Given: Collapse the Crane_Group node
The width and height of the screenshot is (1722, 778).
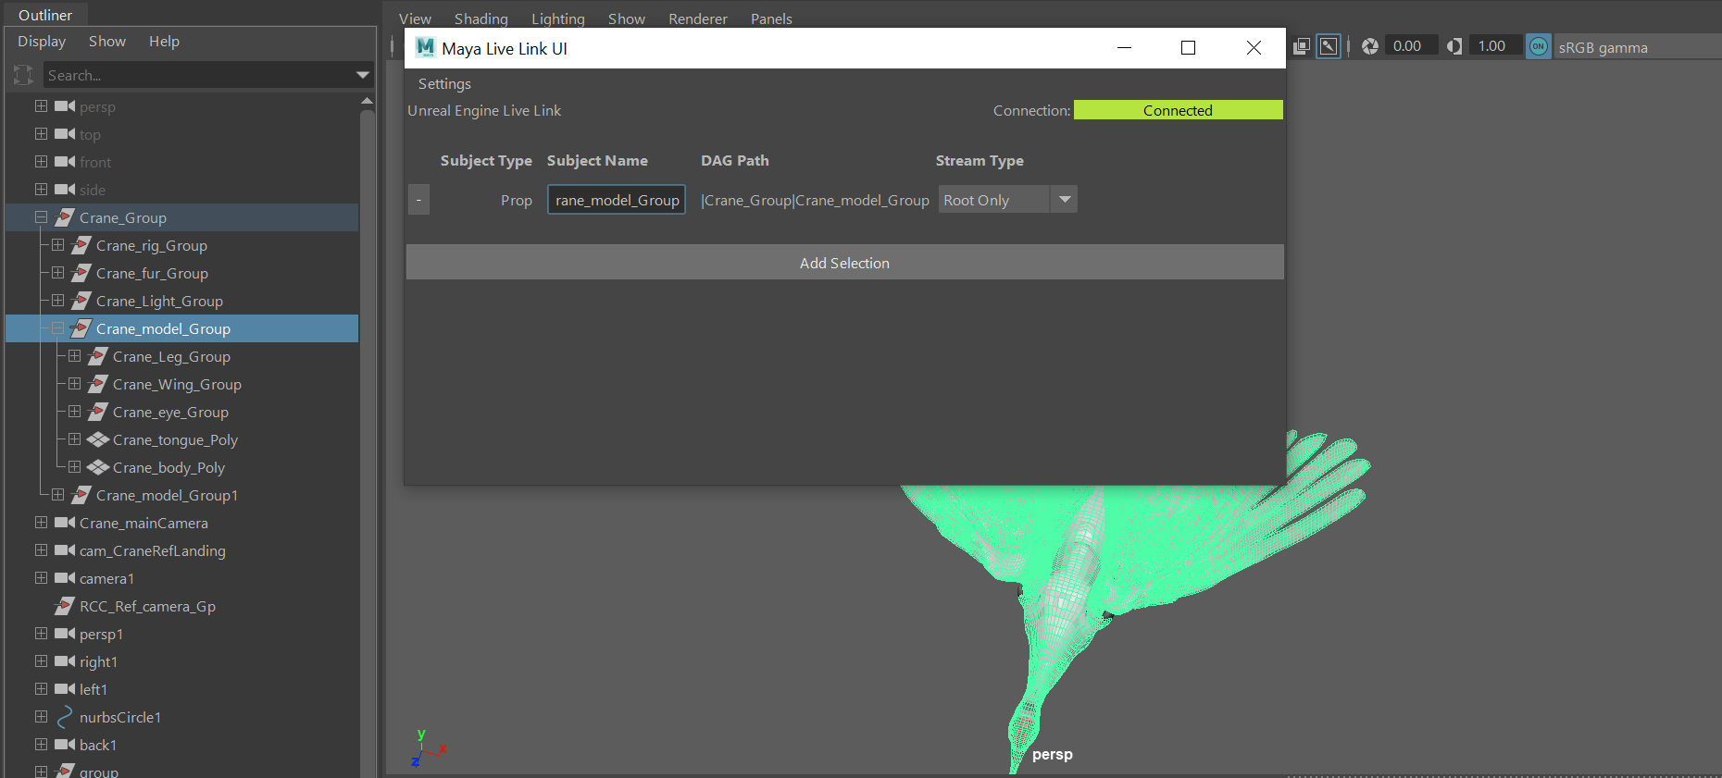Looking at the screenshot, I should (41, 217).
